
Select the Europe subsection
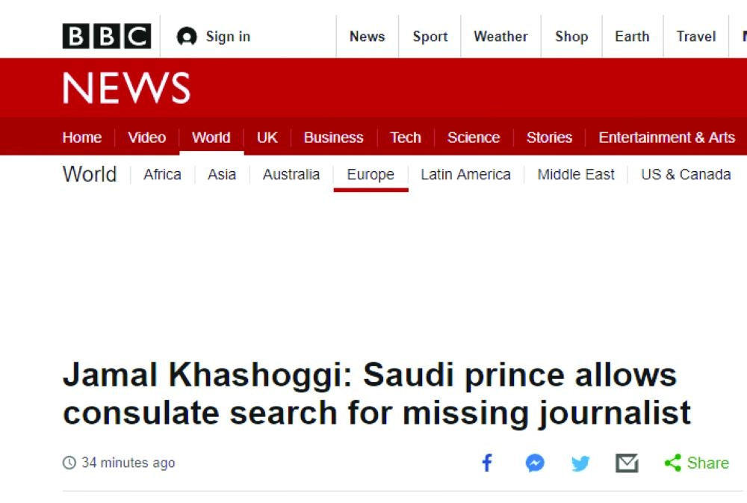point(371,174)
